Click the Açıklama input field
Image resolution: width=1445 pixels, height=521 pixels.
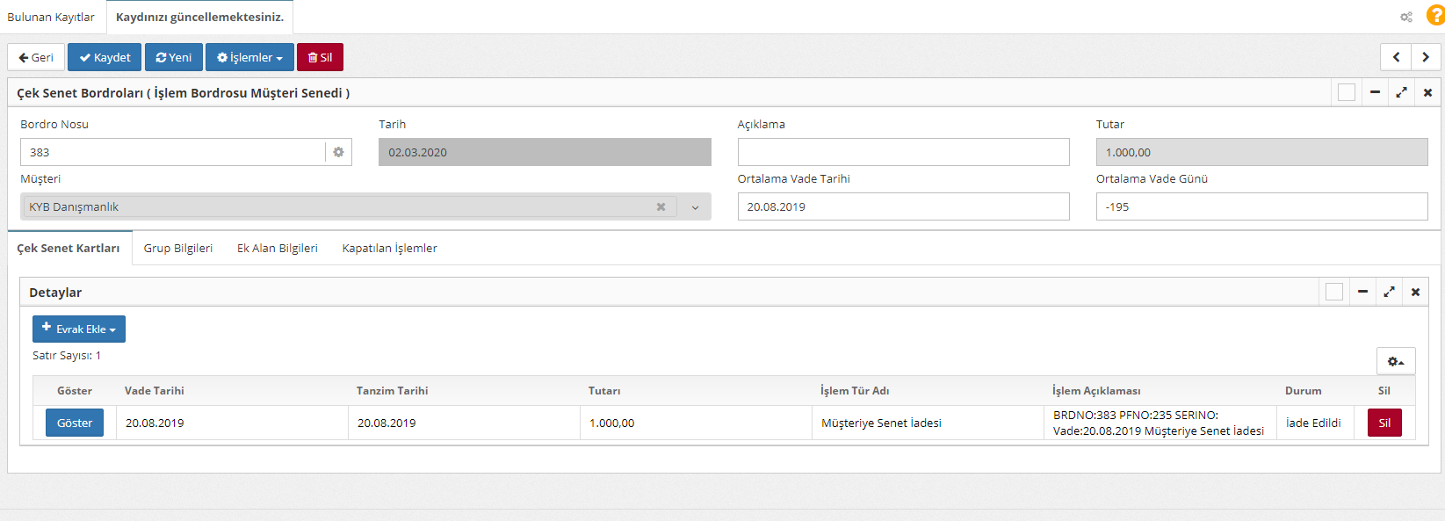click(903, 152)
